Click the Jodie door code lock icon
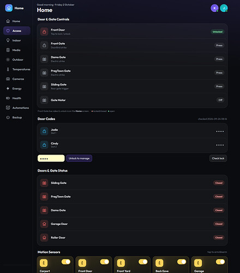 [x=44, y=131]
